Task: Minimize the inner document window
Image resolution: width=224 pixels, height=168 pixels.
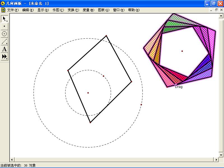Action: point(211,10)
